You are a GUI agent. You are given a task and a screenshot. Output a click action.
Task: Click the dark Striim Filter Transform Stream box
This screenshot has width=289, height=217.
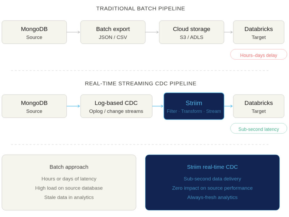[x=194, y=106]
